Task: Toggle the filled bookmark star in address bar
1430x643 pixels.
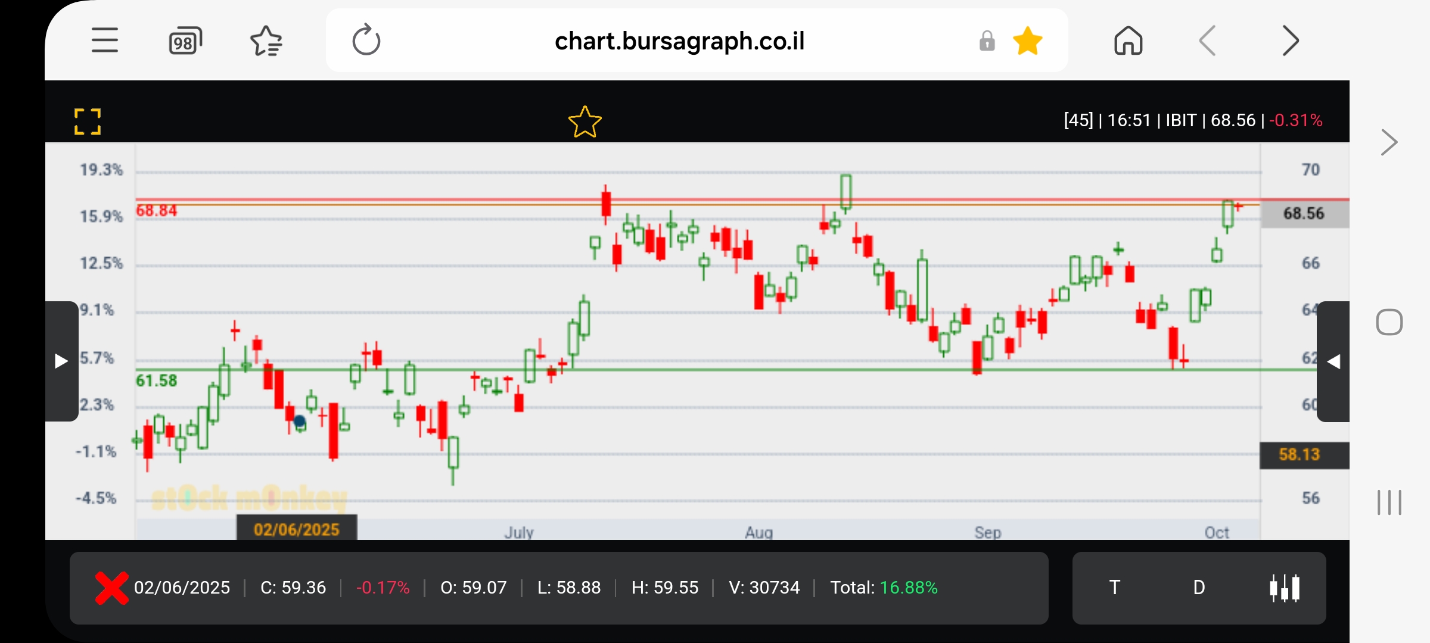Action: (1028, 41)
